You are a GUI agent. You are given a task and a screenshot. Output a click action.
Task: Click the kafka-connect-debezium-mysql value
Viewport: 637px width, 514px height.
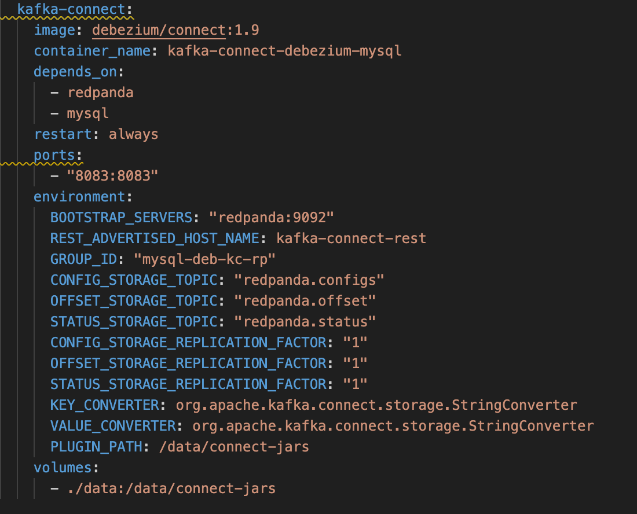pyautogui.click(x=284, y=51)
